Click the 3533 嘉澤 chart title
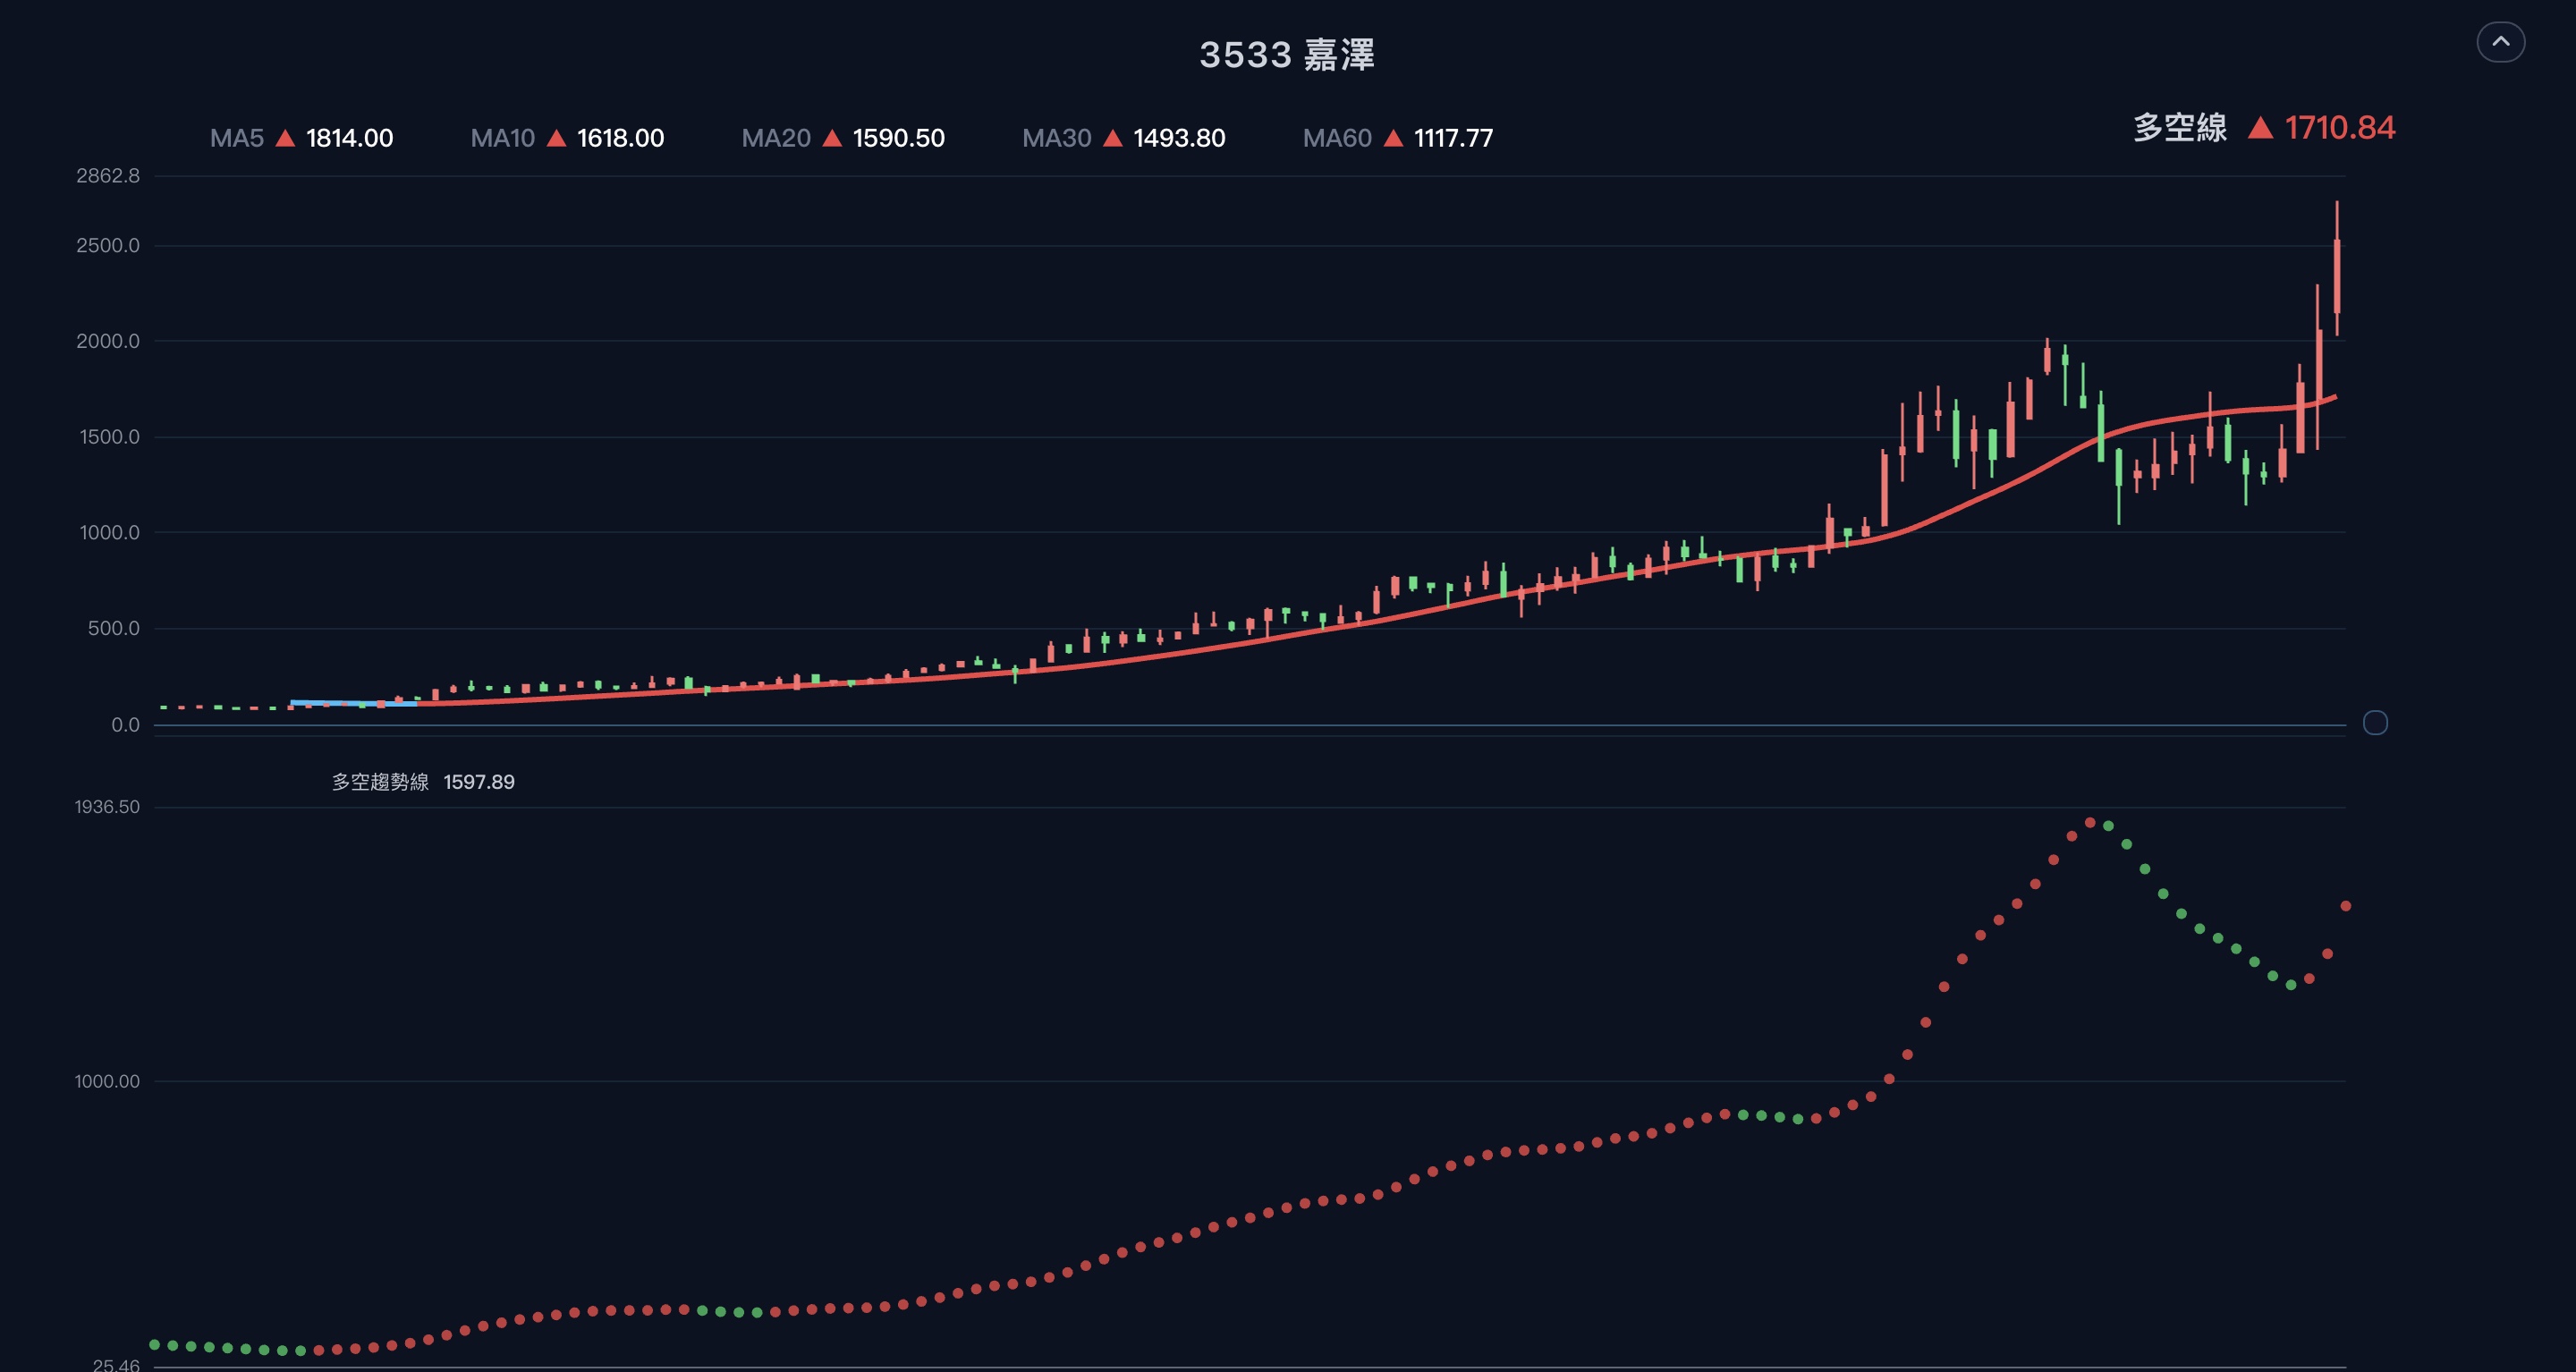The width and height of the screenshot is (2576, 1372). (1287, 55)
